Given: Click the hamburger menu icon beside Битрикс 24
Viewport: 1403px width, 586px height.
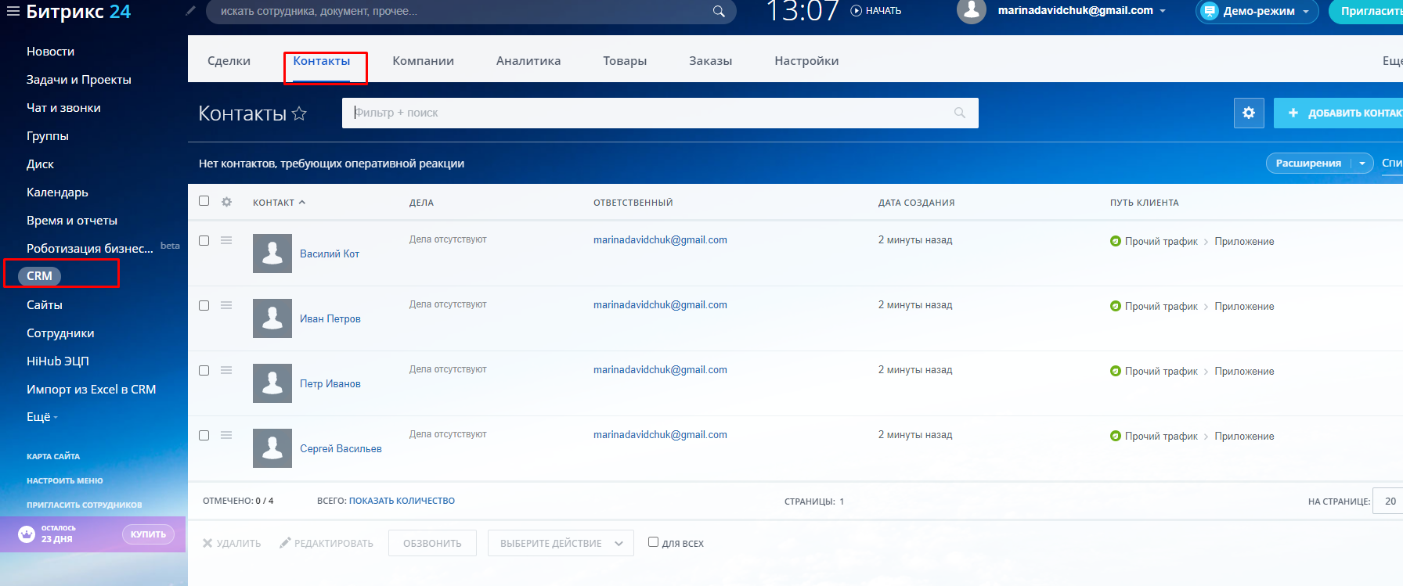Looking at the screenshot, I should point(13,11).
